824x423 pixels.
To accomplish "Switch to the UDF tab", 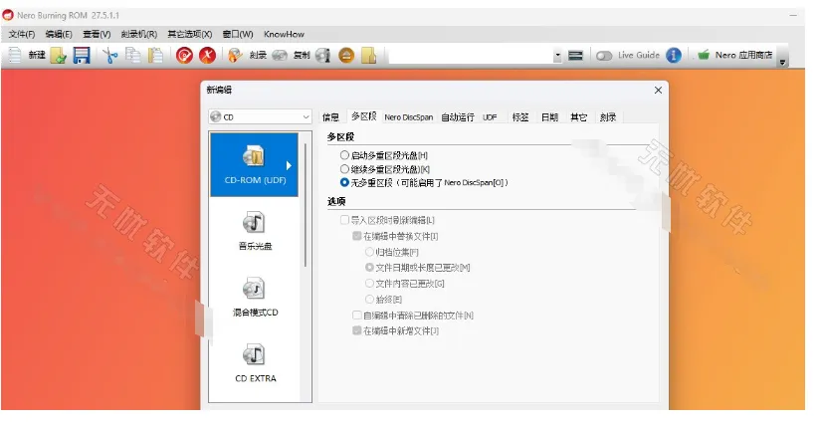I will click(x=490, y=117).
